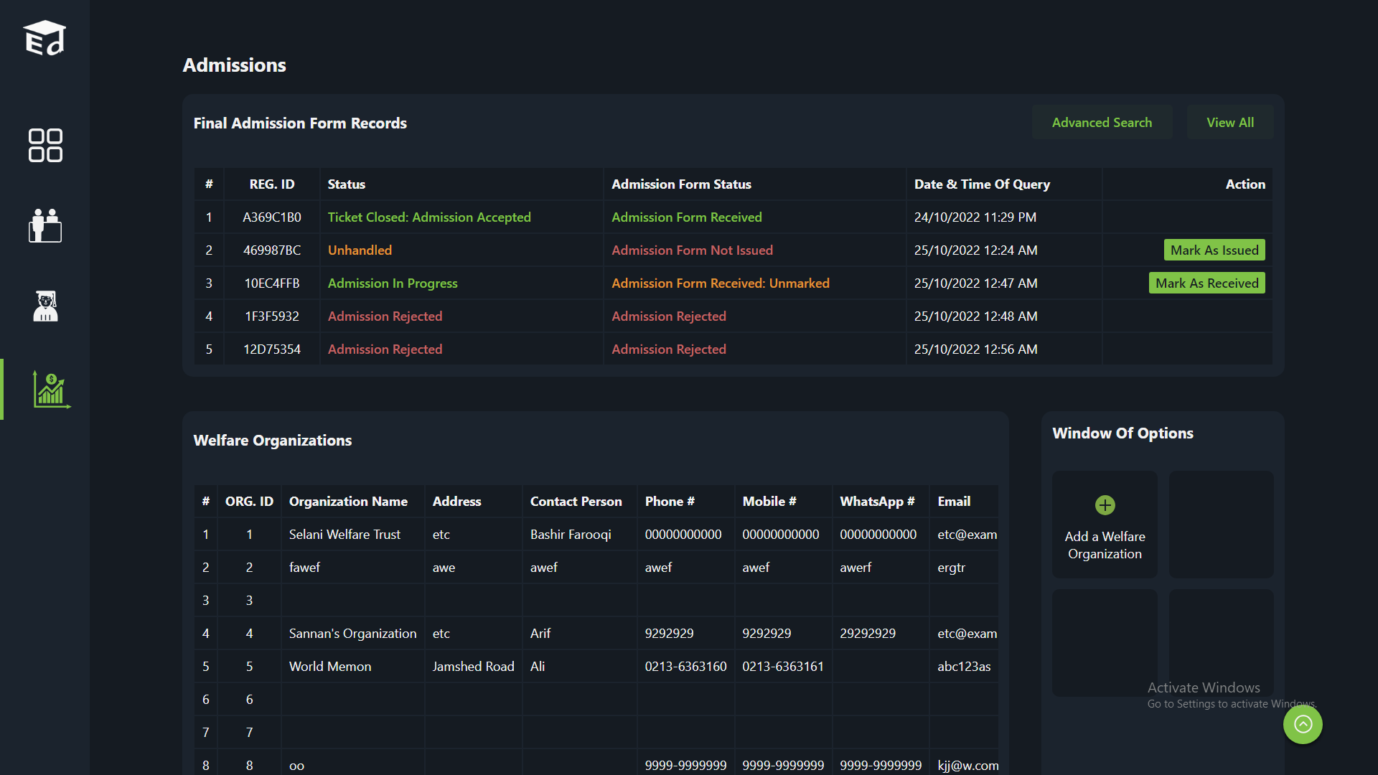Click Mark As Issued for 469987BC

coord(1214,250)
